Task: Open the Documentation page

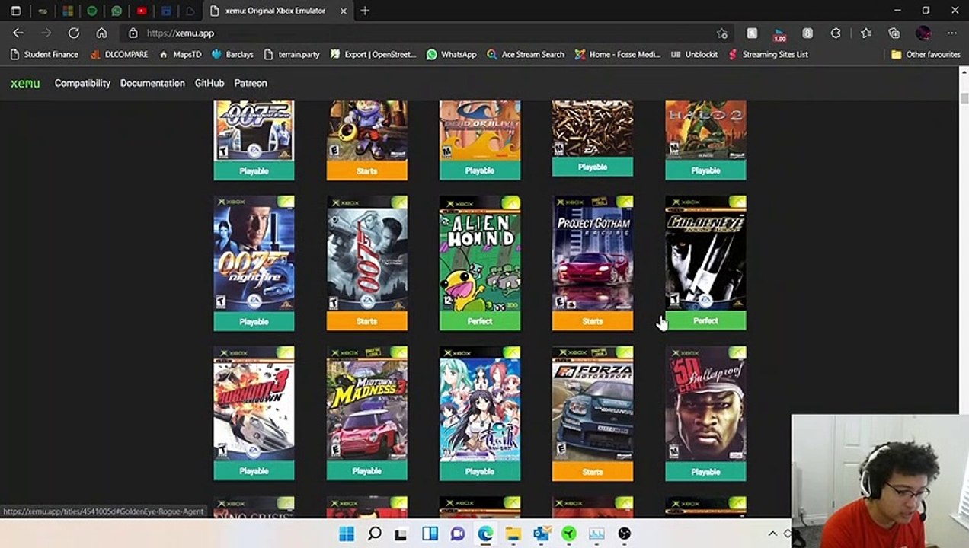Action: tap(152, 84)
